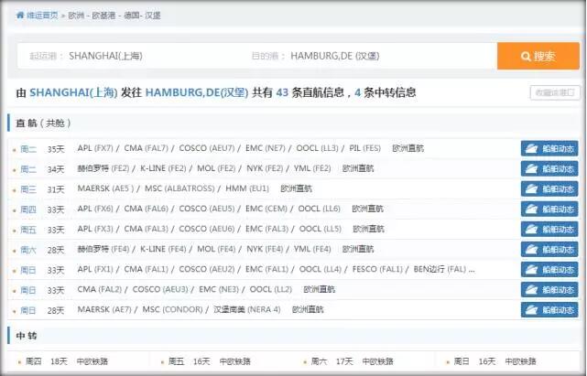Image resolution: width=587 pixels, height=376 pixels.
Task: Click the 周五 16天 中欧铁路 transit entry
Action: point(210,361)
